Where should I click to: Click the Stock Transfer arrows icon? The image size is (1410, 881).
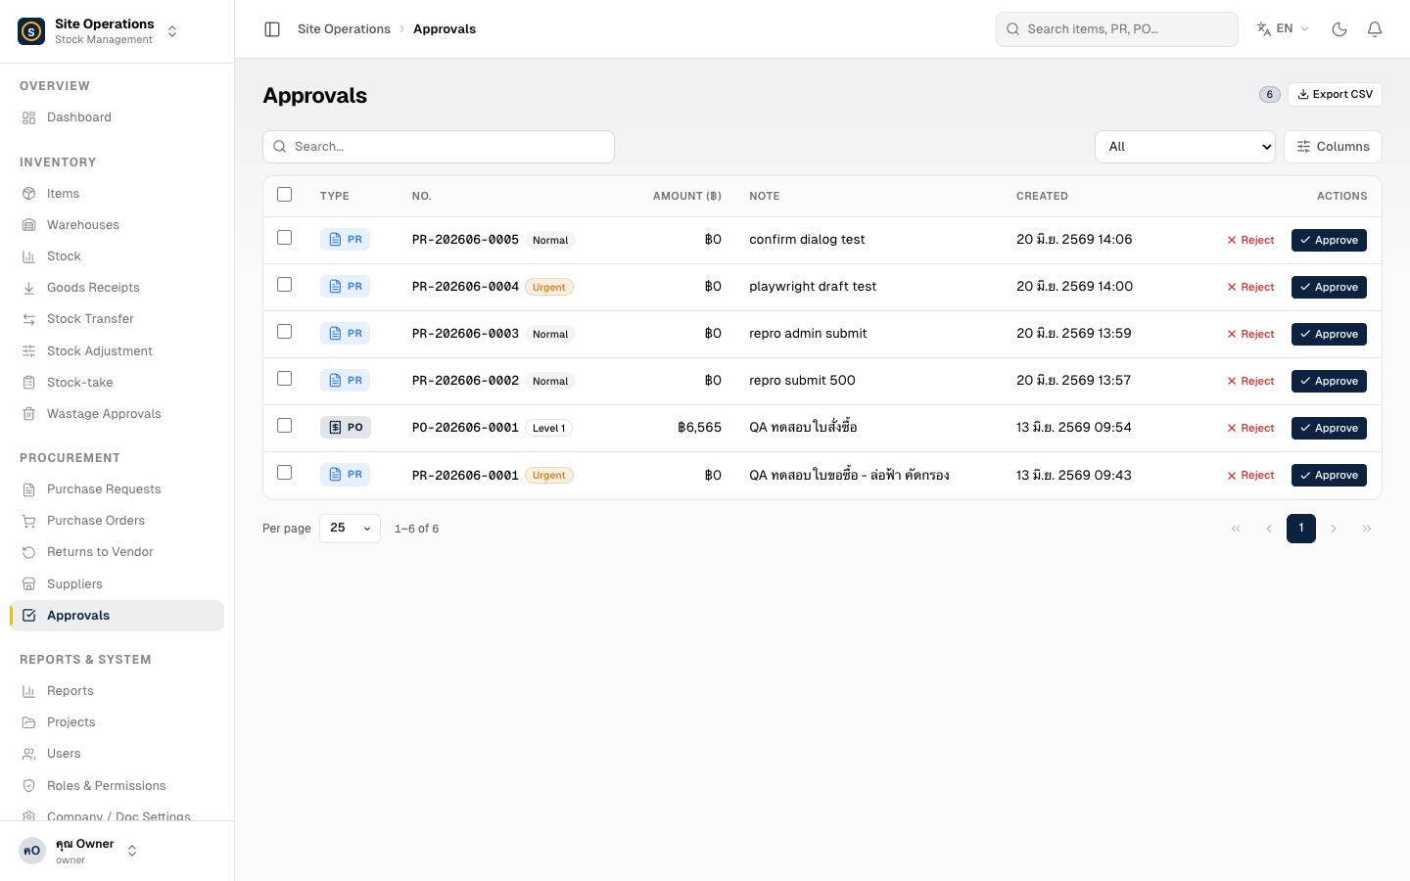point(29,319)
